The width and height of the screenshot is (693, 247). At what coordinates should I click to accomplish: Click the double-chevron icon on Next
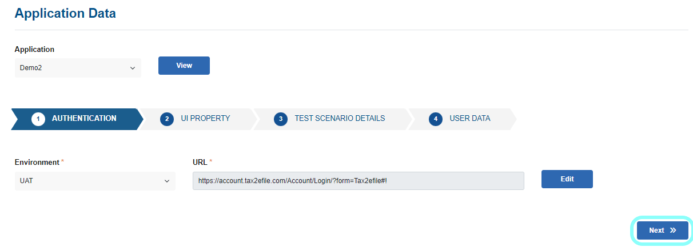coord(673,230)
